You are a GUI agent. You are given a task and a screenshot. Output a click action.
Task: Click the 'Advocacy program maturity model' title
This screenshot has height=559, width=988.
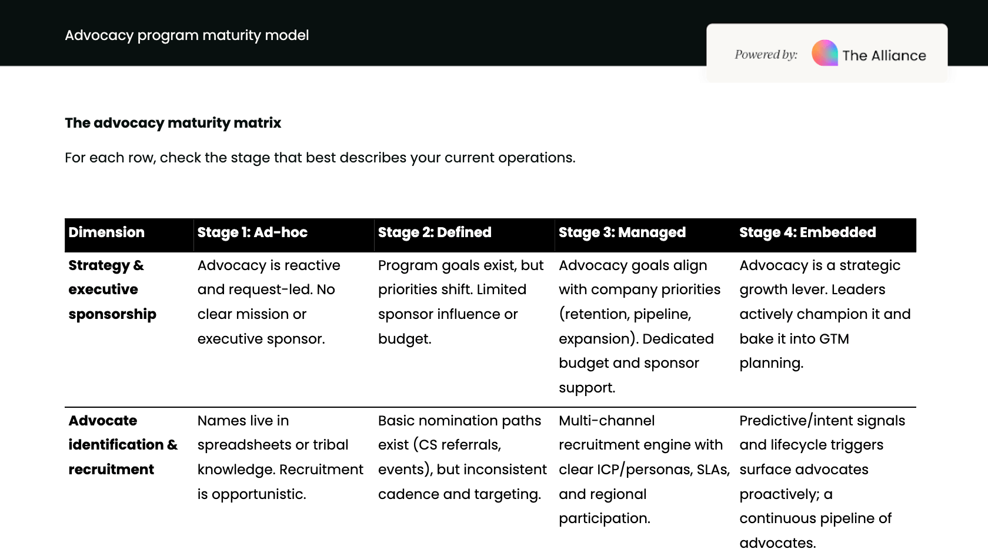pyautogui.click(x=186, y=35)
